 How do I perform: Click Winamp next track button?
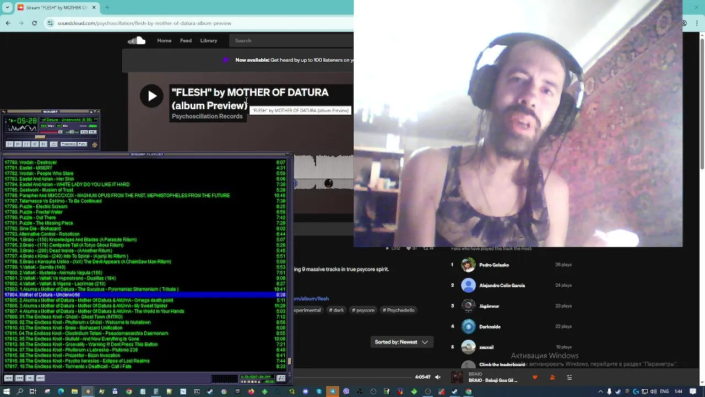[44, 144]
